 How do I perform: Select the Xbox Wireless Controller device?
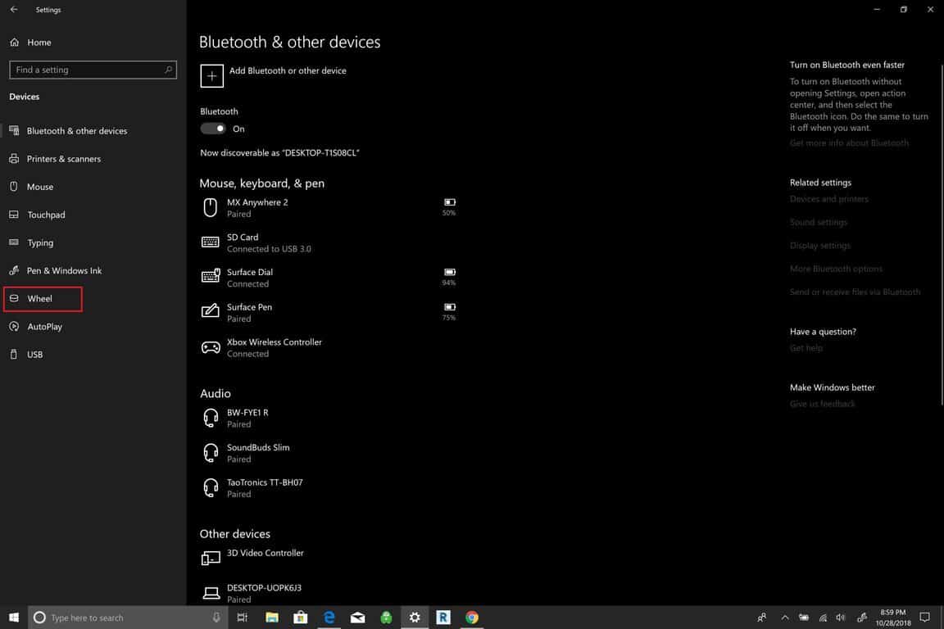pos(274,347)
